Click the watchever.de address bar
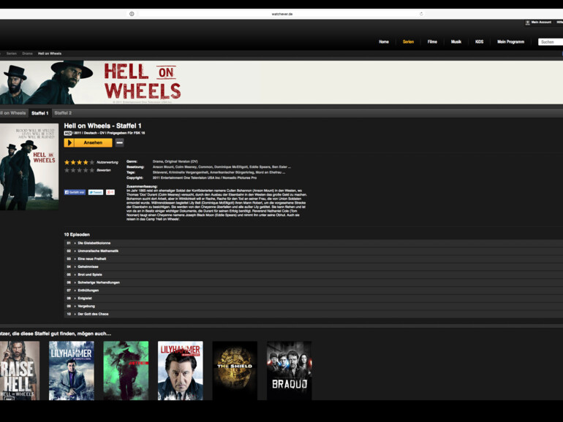Image resolution: width=563 pixels, height=422 pixels. tap(281, 14)
